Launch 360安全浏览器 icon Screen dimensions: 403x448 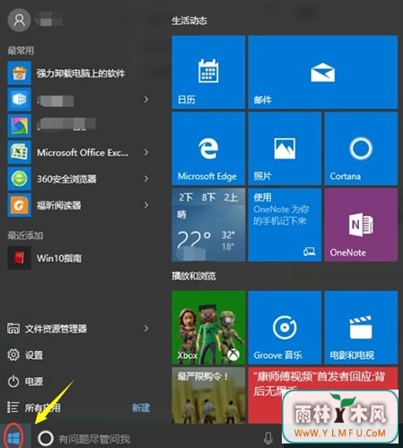pyautogui.click(x=19, y=179)
